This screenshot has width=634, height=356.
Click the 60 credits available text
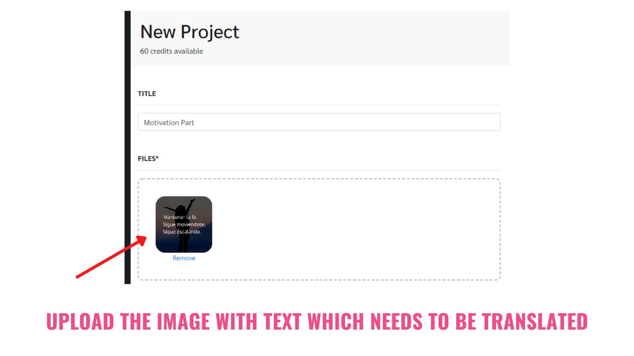click(171, 51)
